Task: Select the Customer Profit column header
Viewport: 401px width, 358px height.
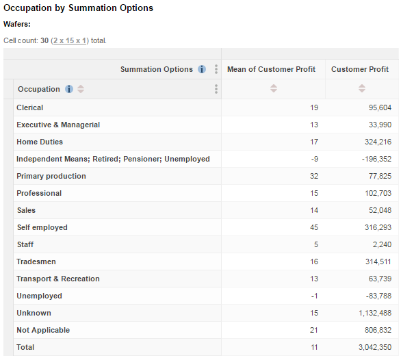Action: pyautogui.click(x=360, y=69)
